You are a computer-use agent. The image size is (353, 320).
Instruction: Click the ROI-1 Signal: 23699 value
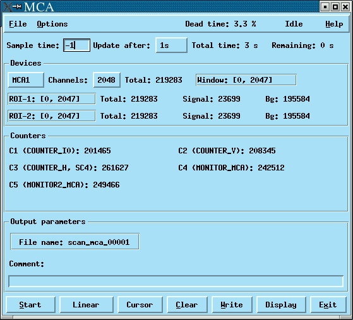tap(212, 99)
